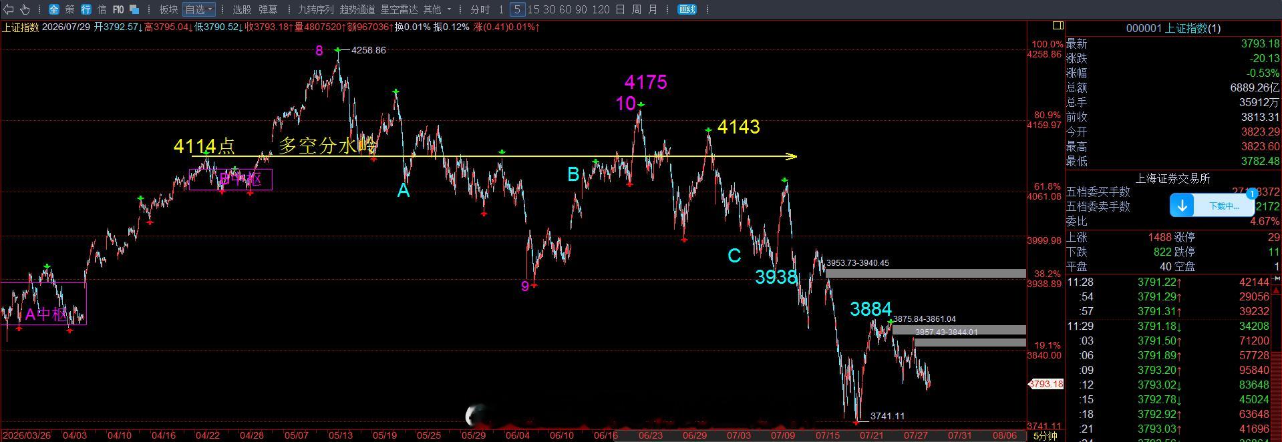Image resolution: width=1282 pixels, height=442 pixels.
Task: Open the 板块 sector menu
Action: click(168, 9)
